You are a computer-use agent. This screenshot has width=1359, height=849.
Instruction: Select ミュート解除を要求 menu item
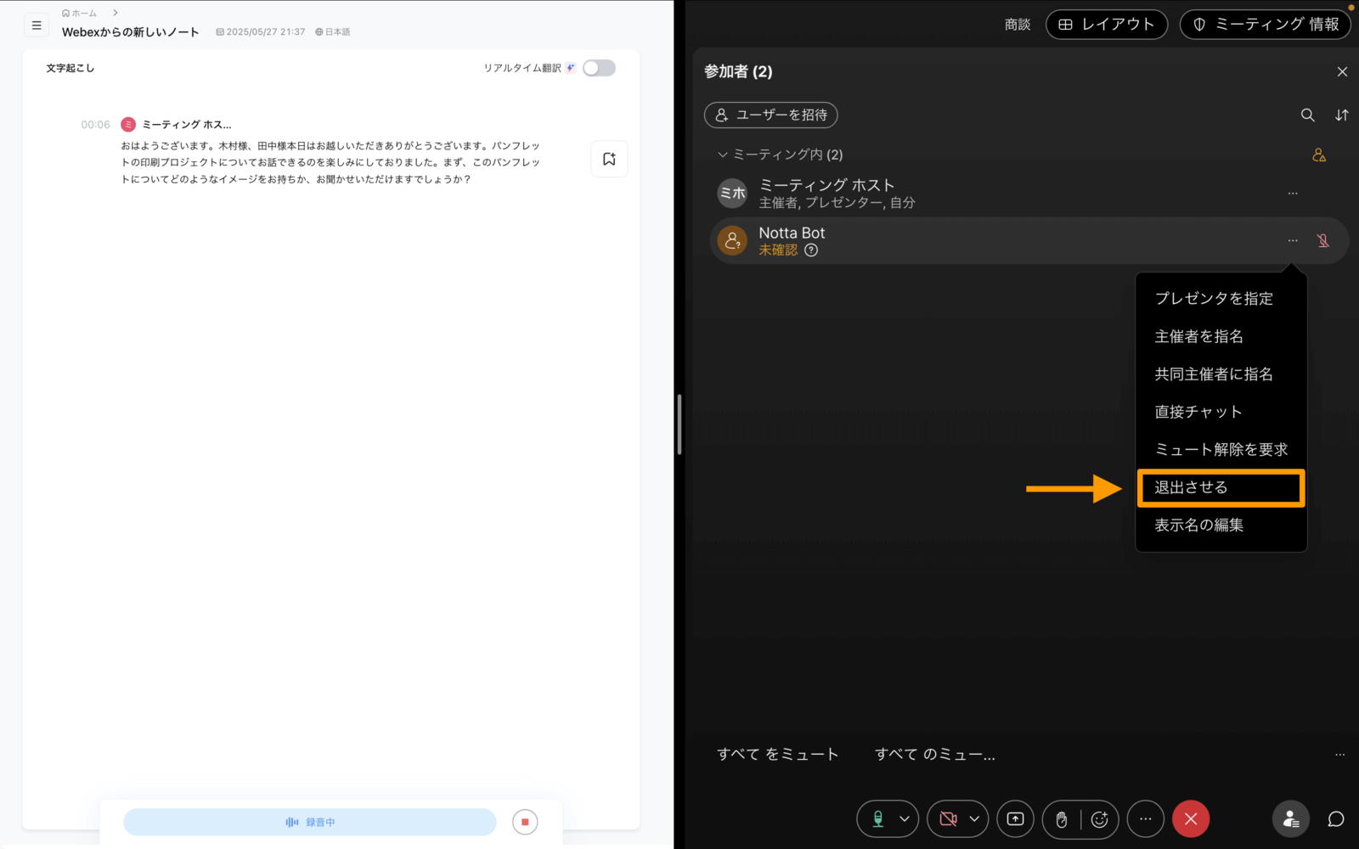[1221, 450]
